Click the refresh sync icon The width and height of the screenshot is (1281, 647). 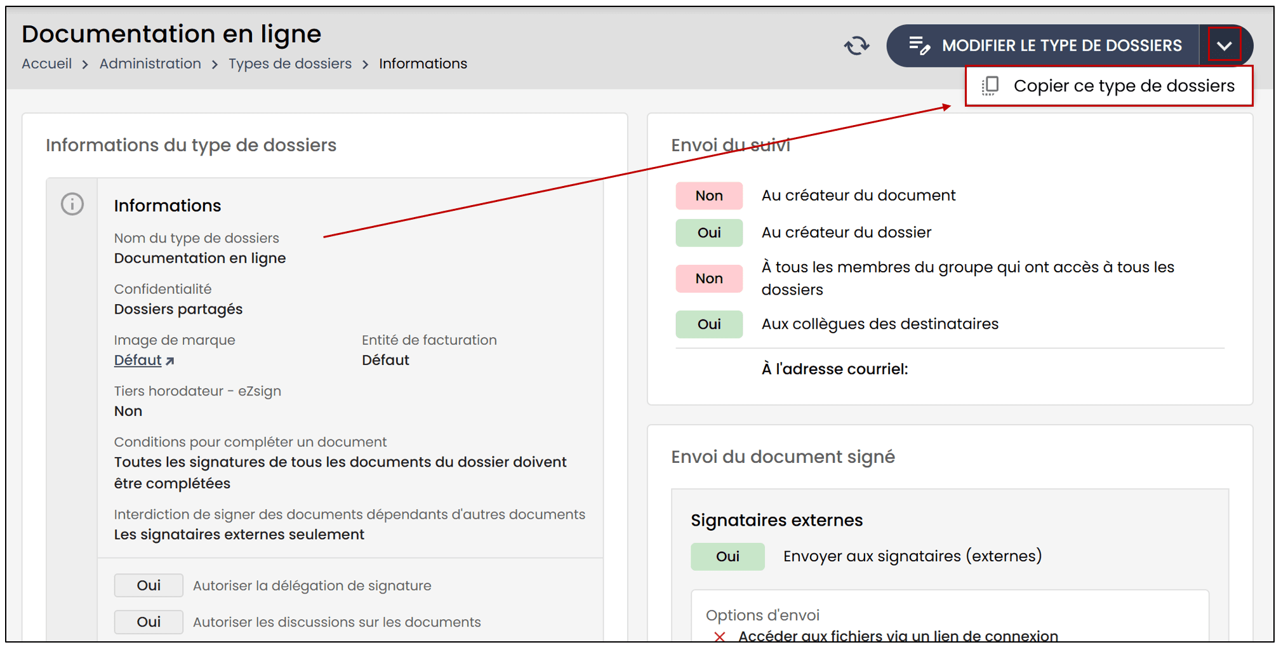tap(856, 46)
